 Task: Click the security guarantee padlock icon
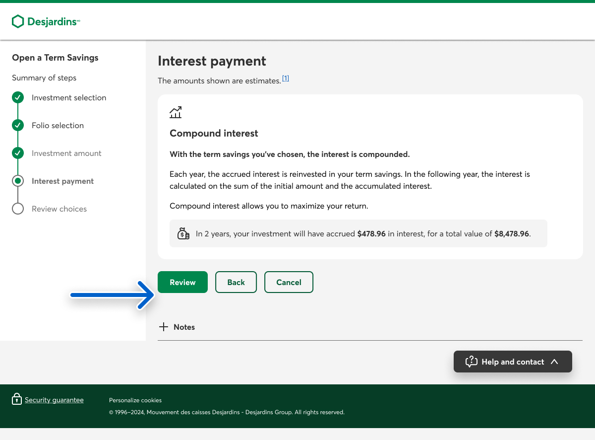17,399
